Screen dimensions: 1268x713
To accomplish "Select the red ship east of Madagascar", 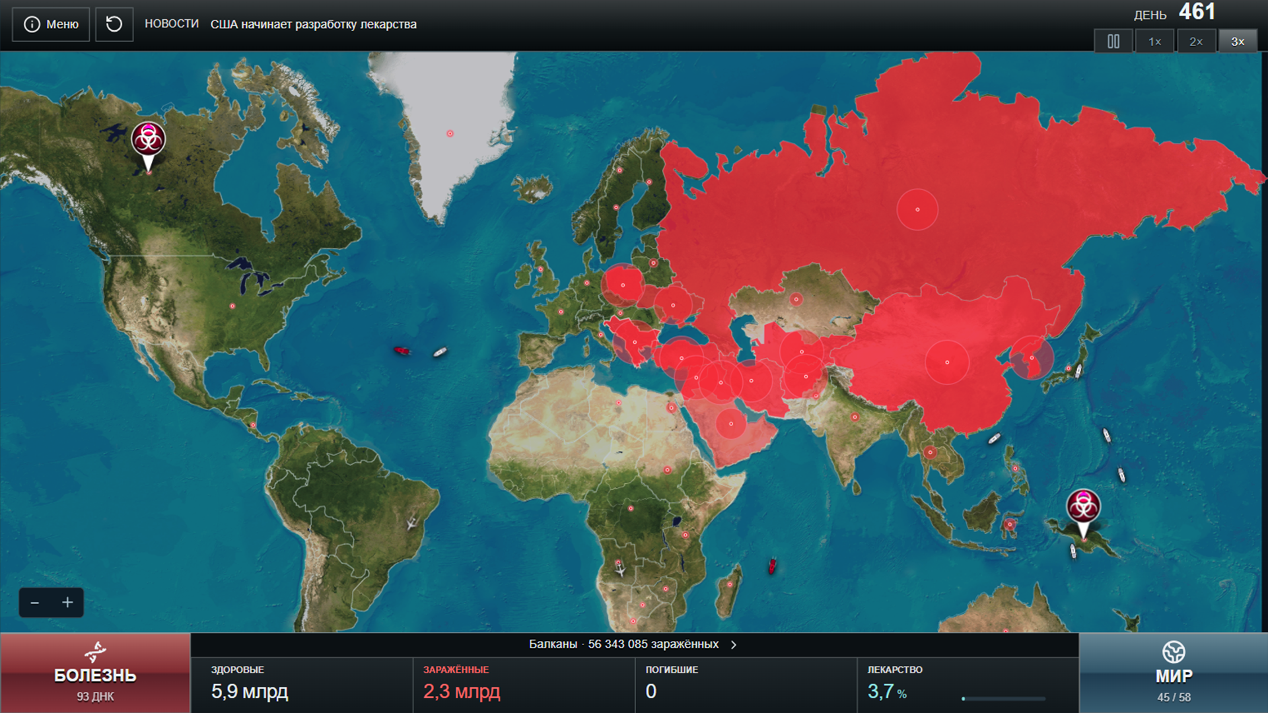I will coord(771,566).
